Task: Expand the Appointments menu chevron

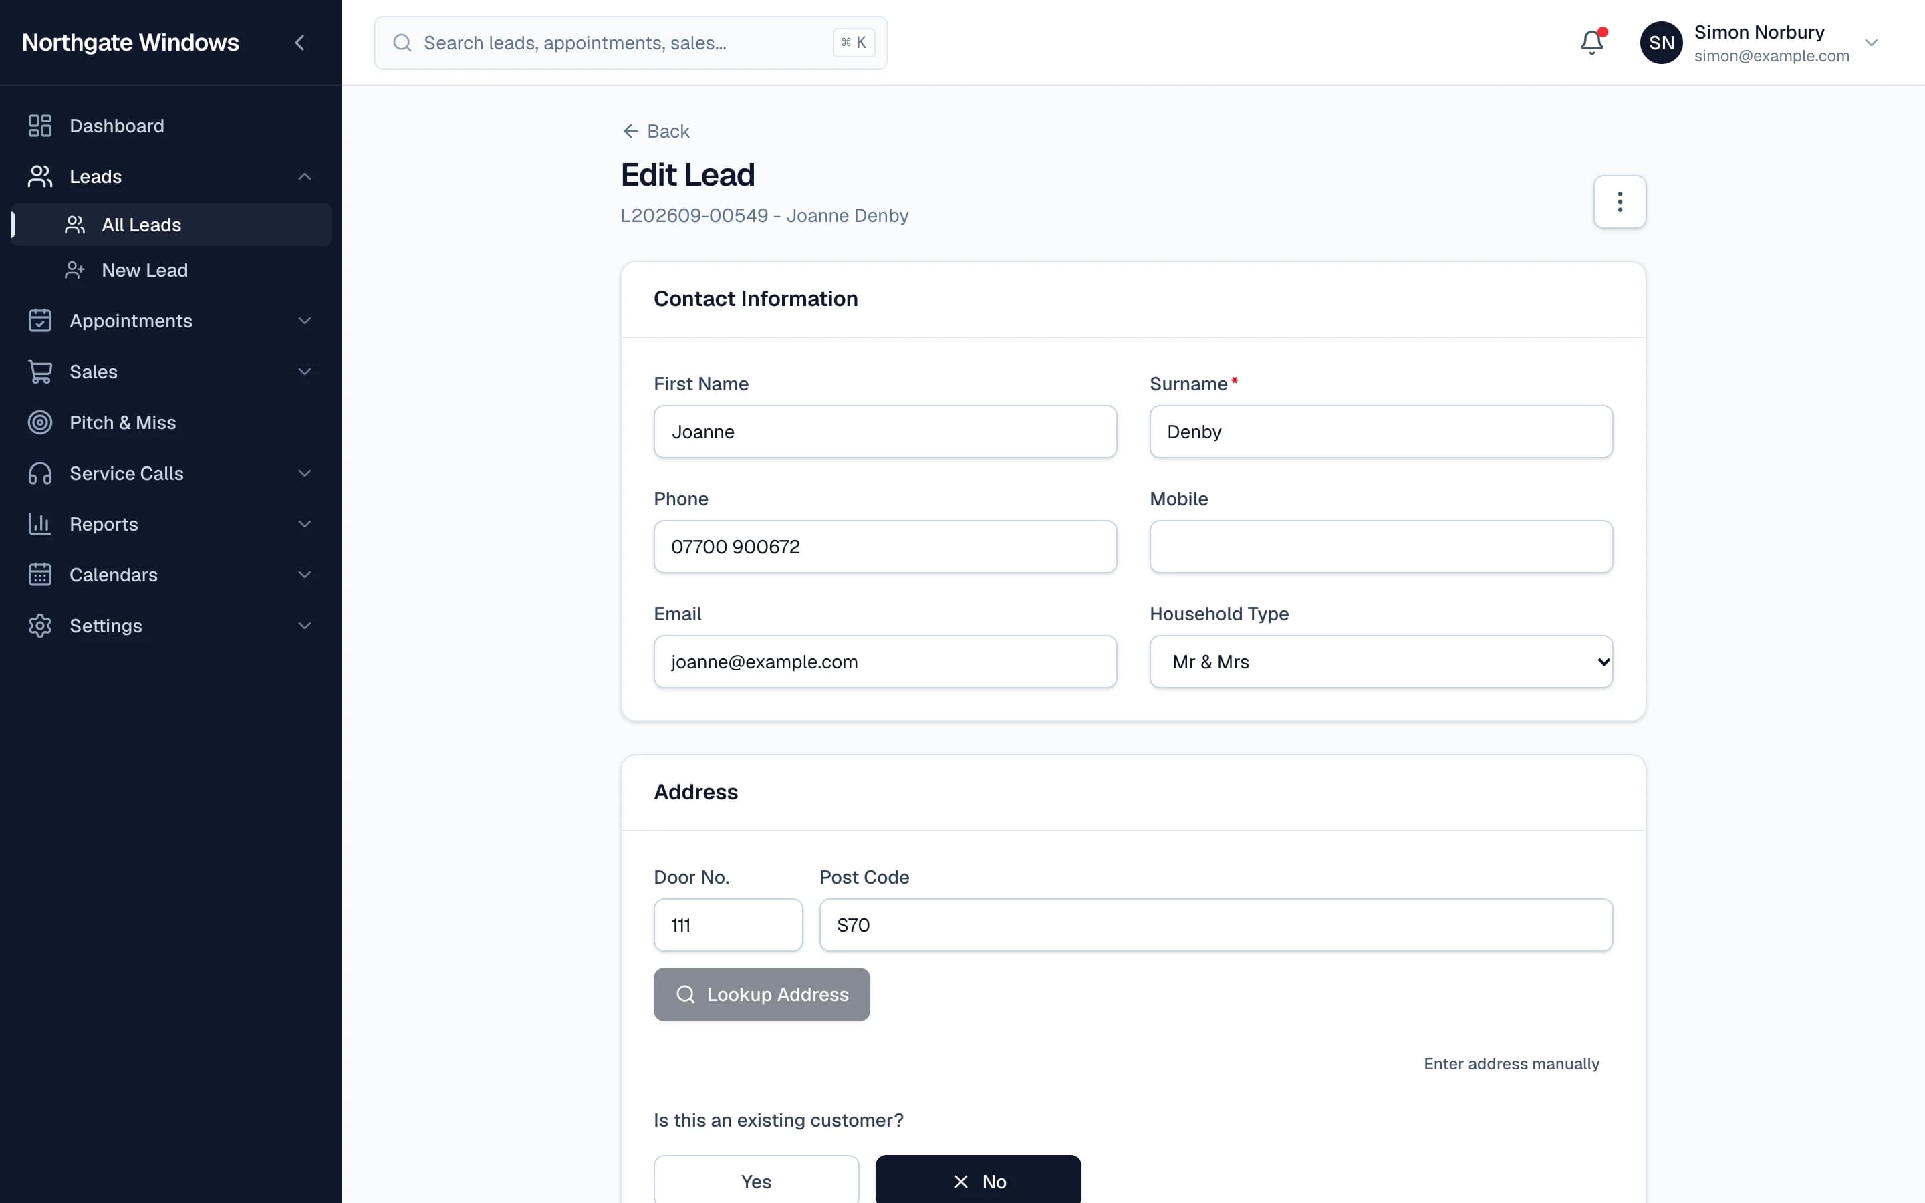Action: click(305, 321)
